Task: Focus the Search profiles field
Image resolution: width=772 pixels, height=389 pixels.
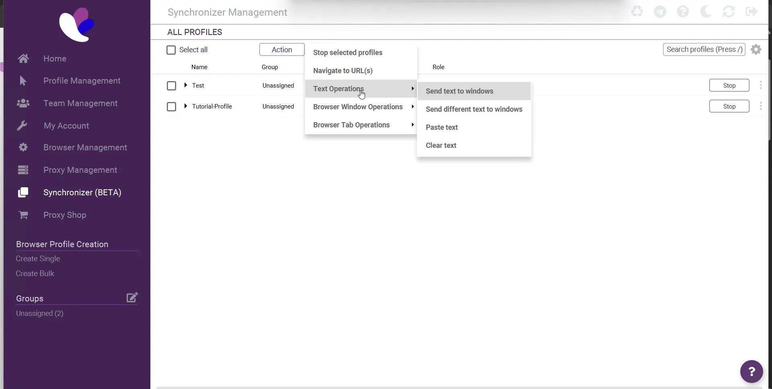Action: point(704,49)
